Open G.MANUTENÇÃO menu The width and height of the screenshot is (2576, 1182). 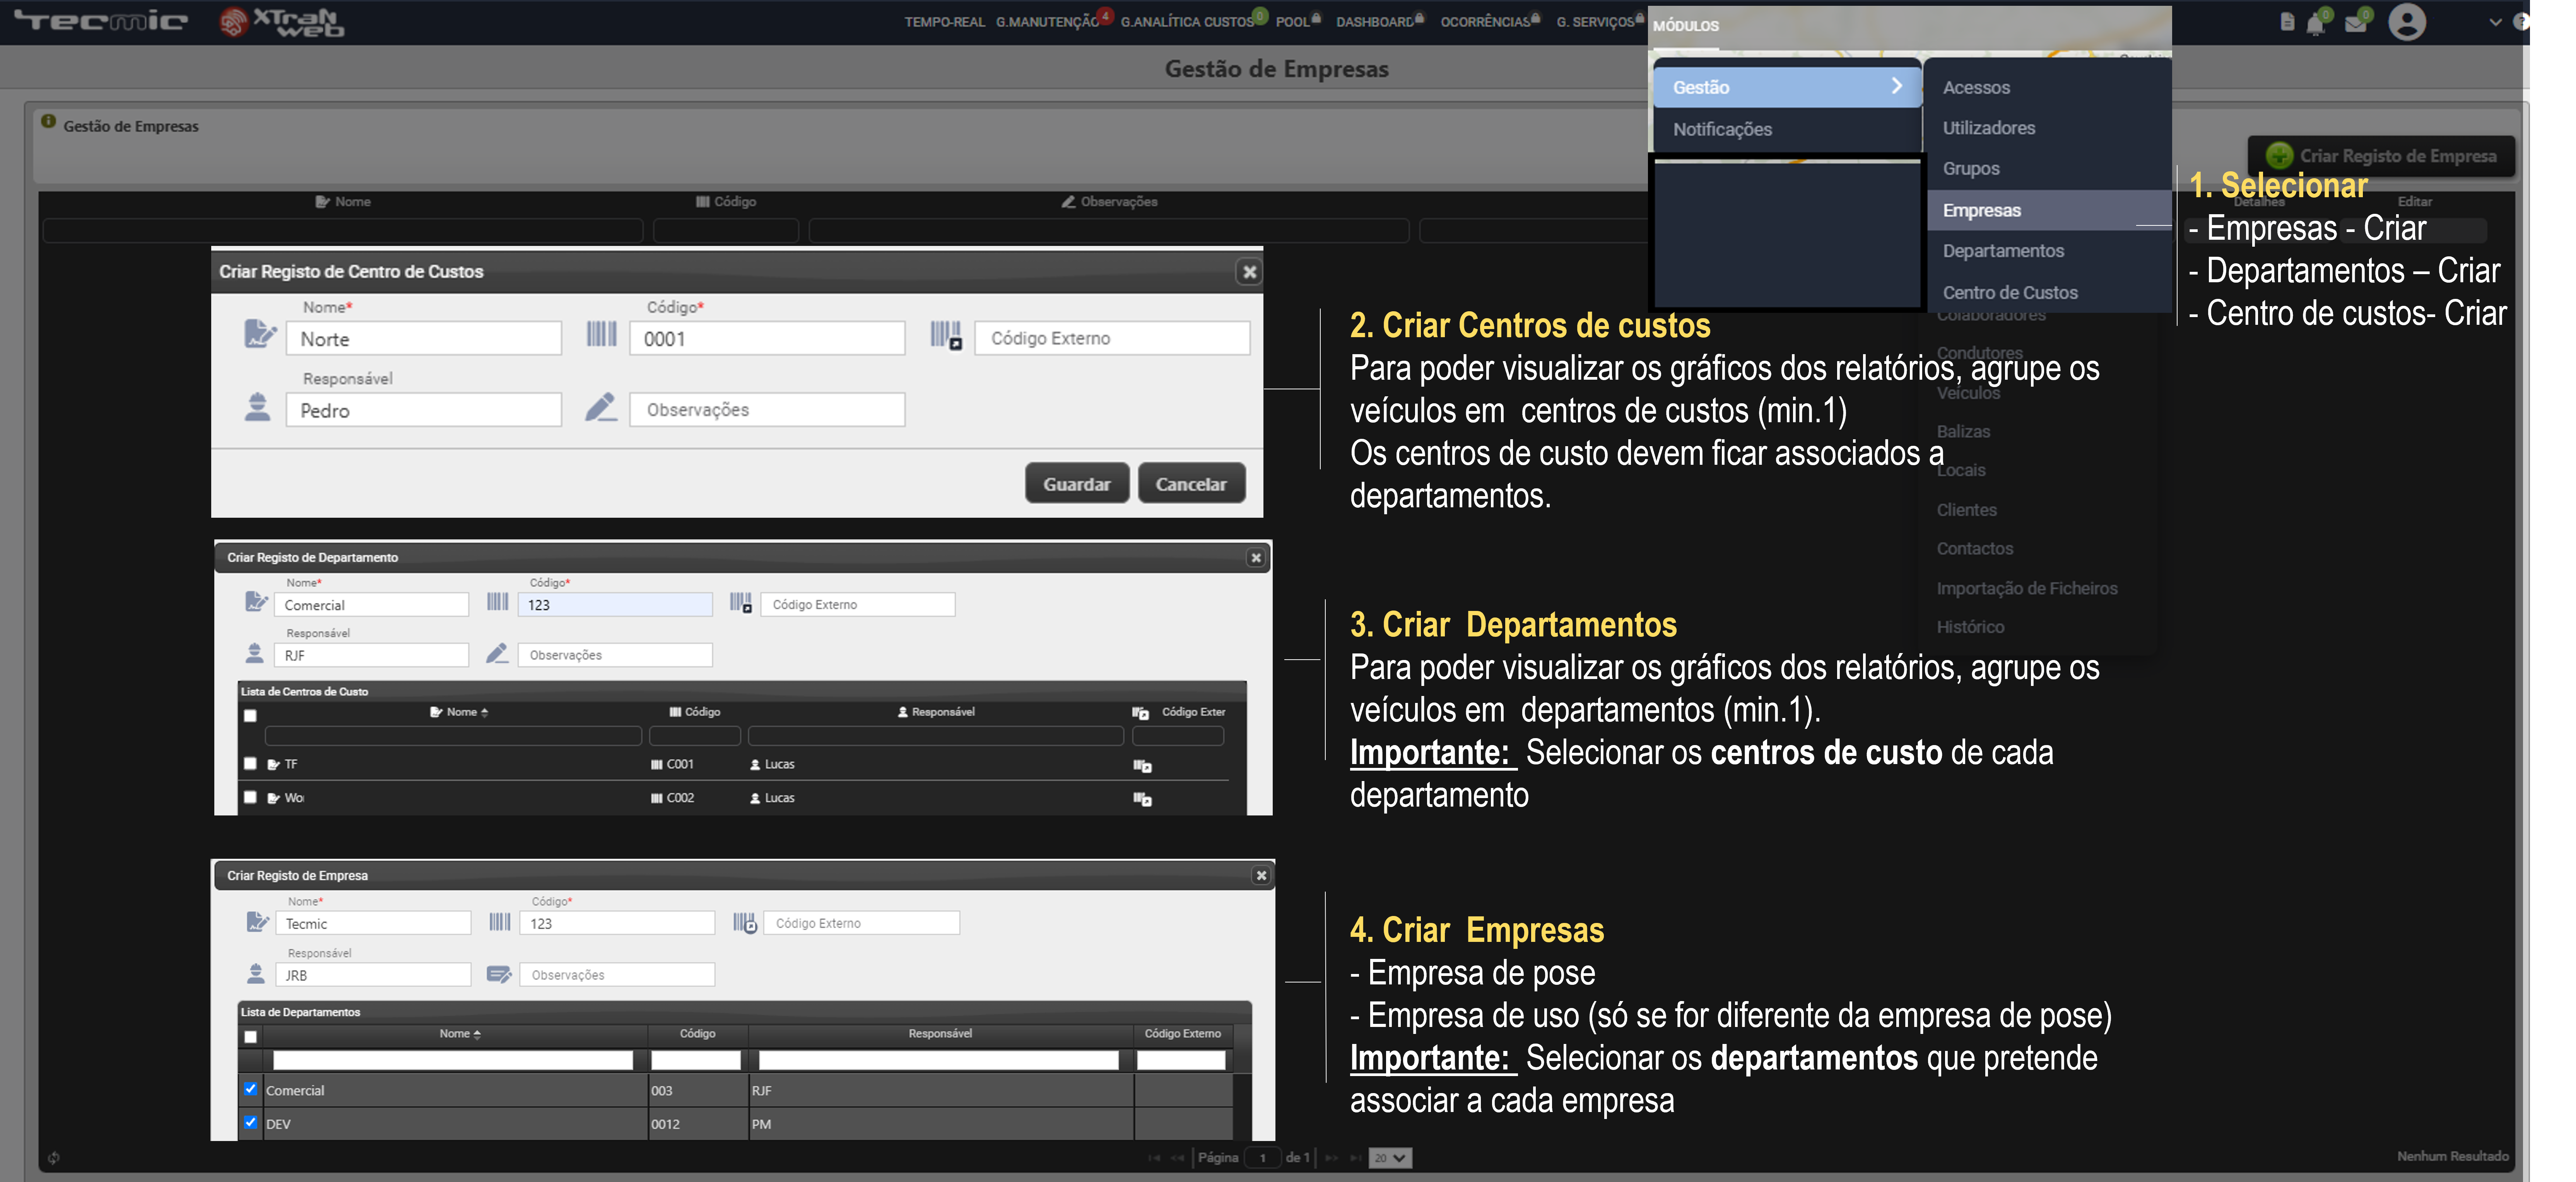1047,22
